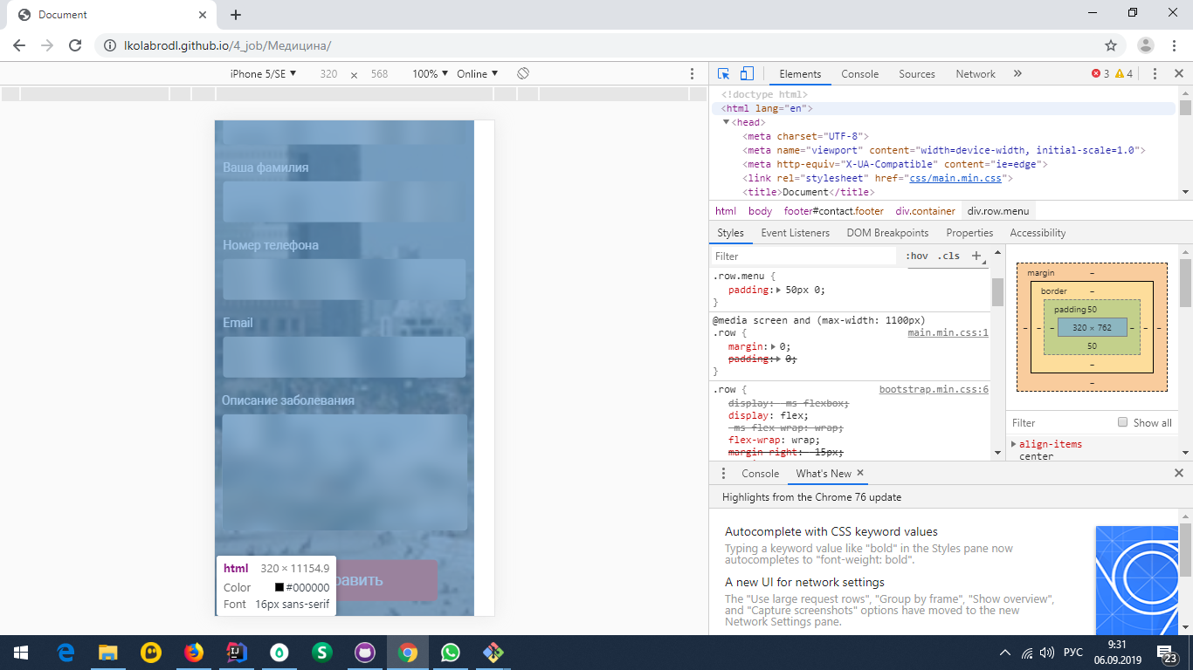
Task: Open IntelliJ IDEA from taskbar
Action: (x=237, y=653)
